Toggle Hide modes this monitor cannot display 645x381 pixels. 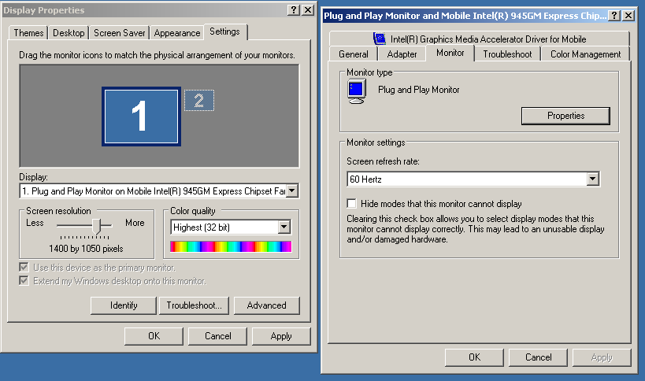tap(352, 203)
